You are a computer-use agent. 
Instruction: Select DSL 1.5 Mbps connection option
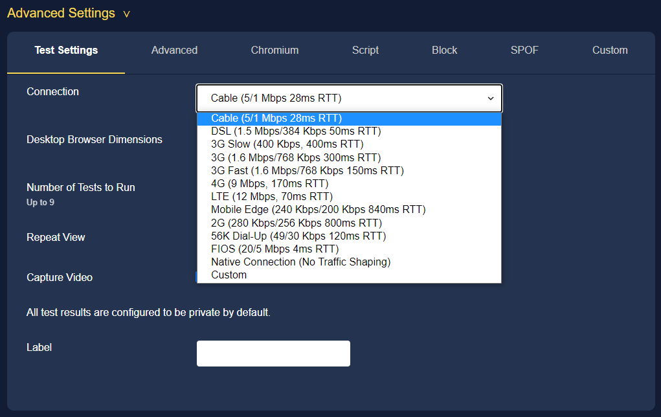pos(296,131)
